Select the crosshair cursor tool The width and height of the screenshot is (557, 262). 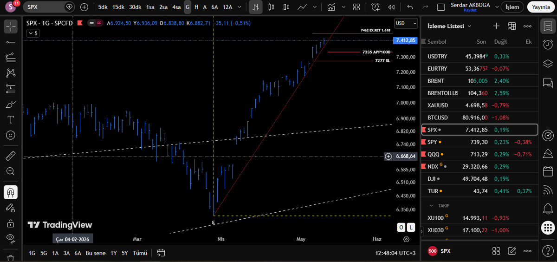[x=11, y=26]
